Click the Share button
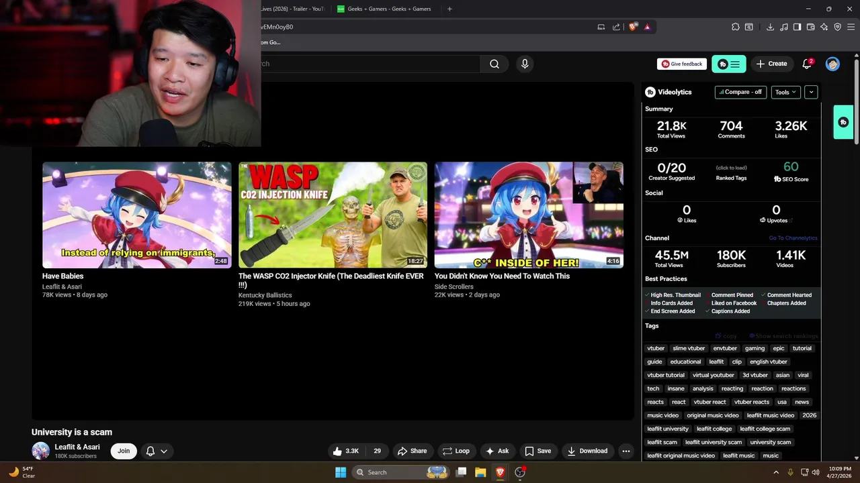 [412, 451]
